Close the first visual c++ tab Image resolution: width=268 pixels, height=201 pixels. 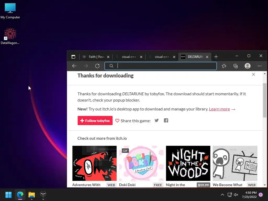coord(141,57)
